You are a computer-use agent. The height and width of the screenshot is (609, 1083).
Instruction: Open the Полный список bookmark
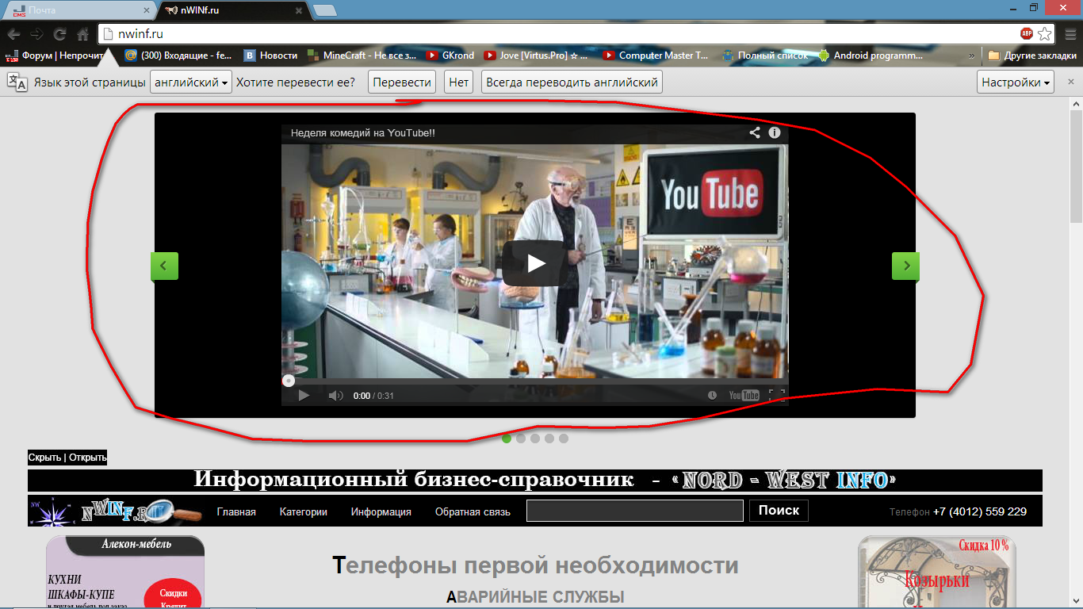coord(765,56)
